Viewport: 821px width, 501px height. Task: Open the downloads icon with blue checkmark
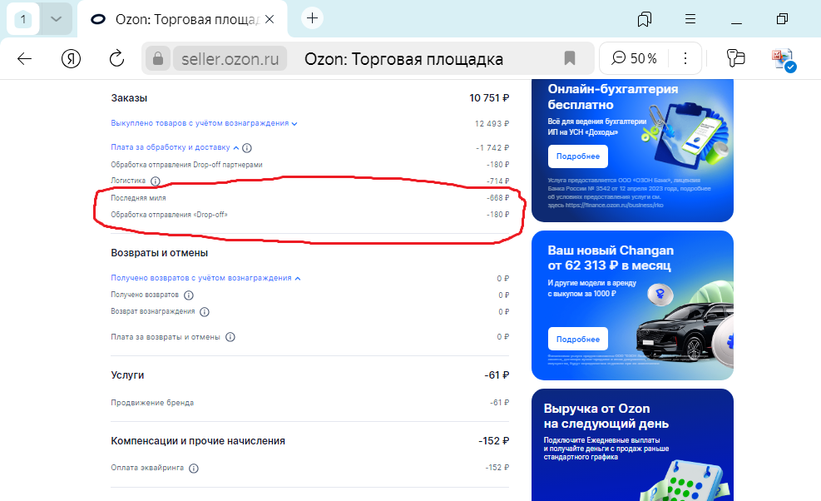(x=784, y=59)
